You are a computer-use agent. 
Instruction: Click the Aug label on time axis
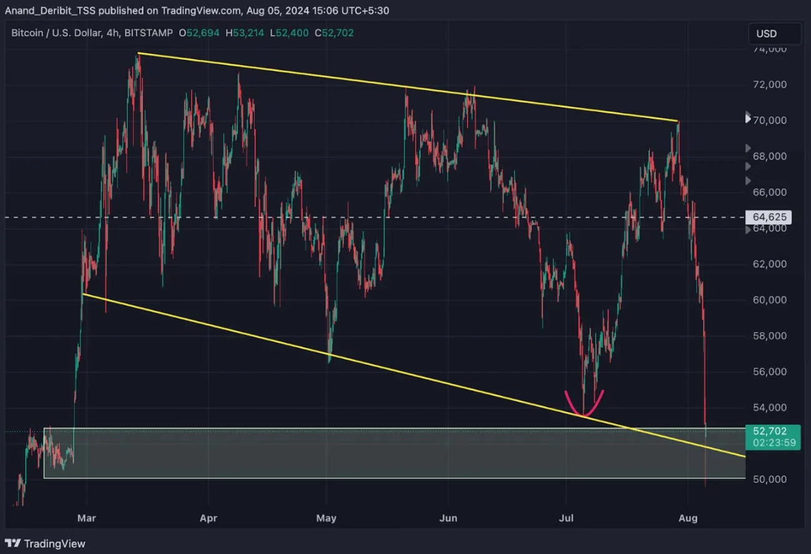click(687, 518)
